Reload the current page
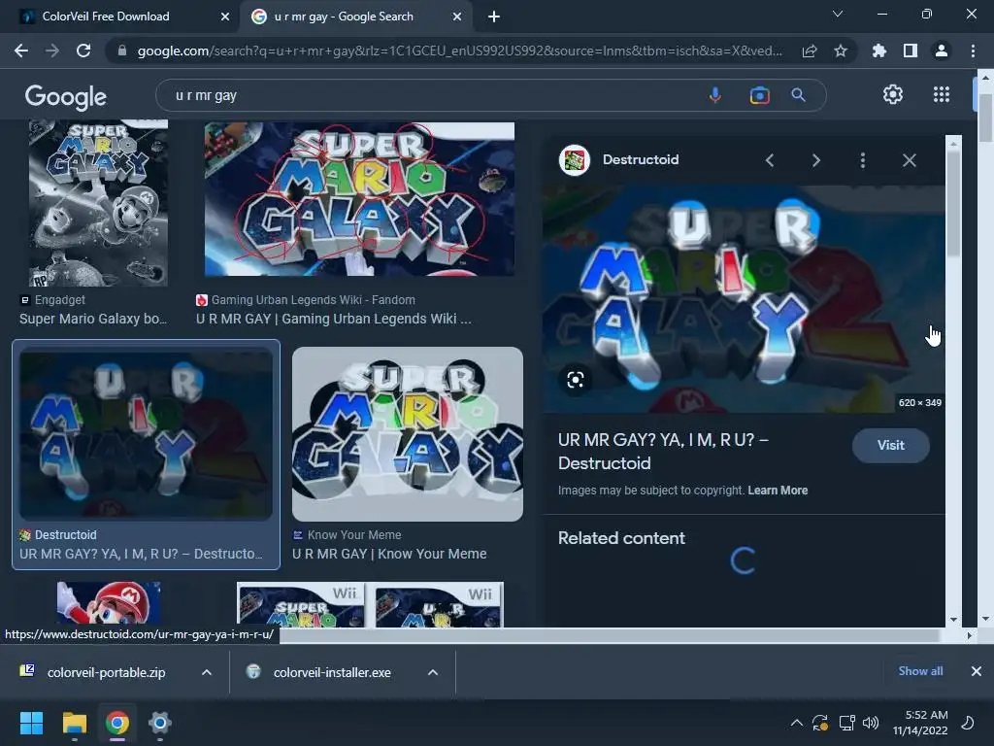Screen dimensions: 994x746 coord(83,51)
